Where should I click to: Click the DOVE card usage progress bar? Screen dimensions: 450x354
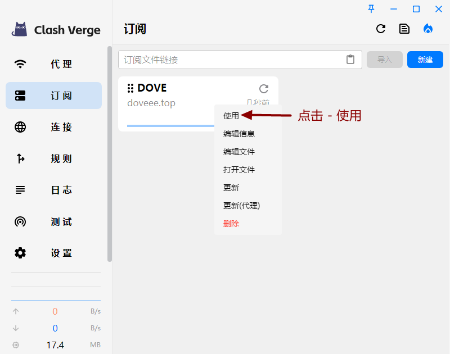[x=171, y=125]
